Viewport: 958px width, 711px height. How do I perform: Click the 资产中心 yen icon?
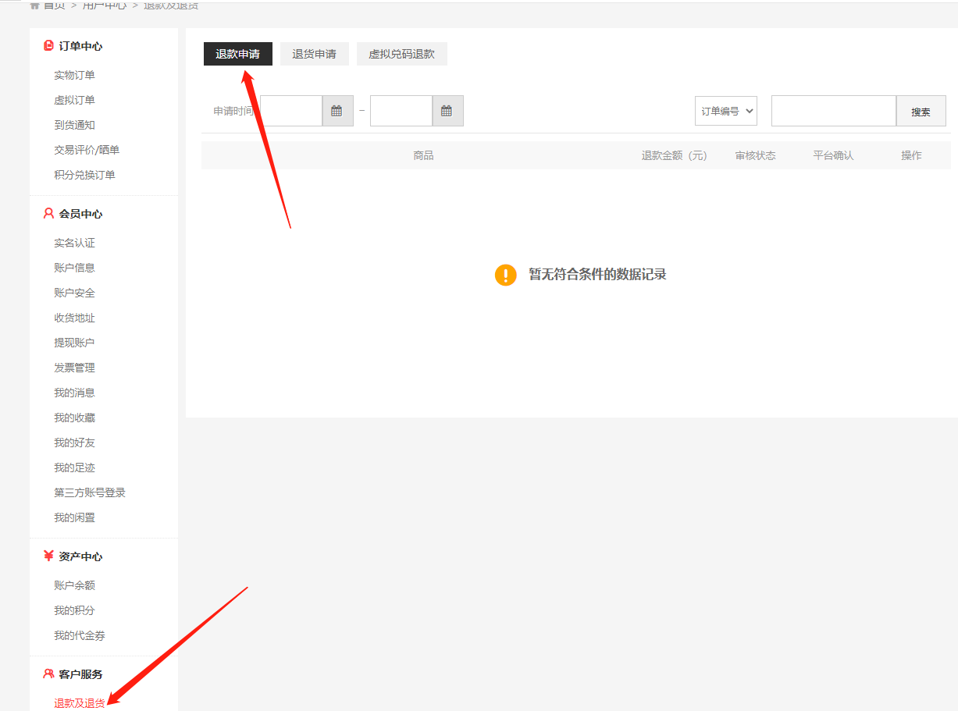point(48,556)
